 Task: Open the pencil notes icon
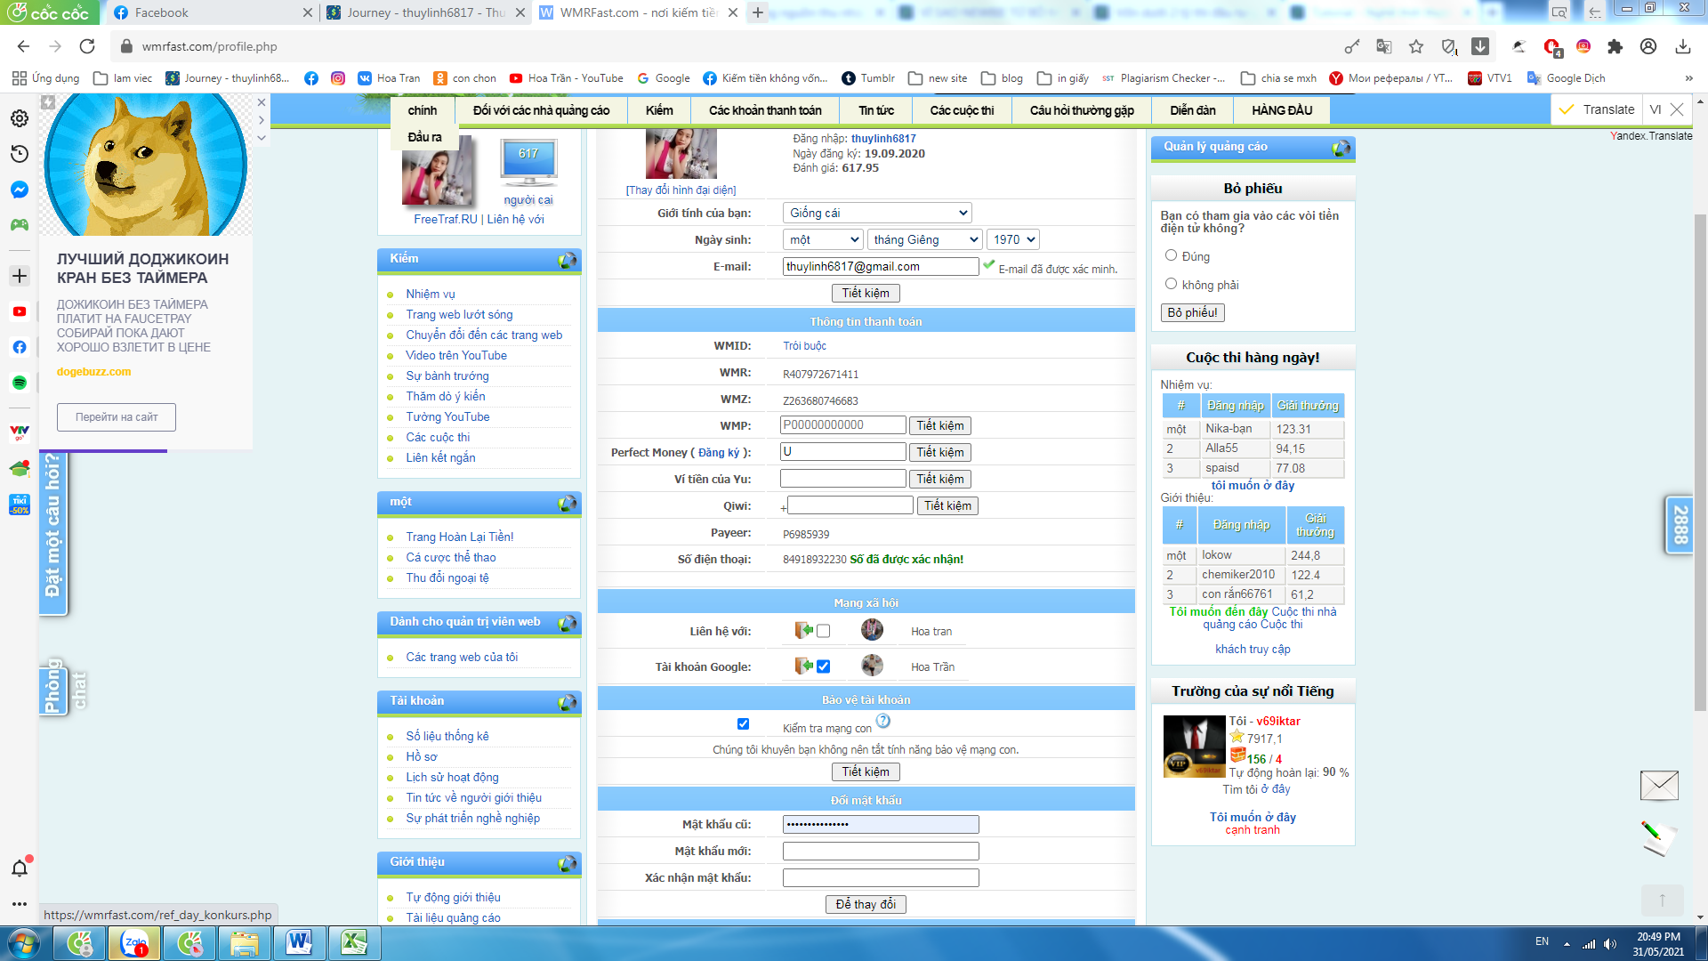(1657, 838)
